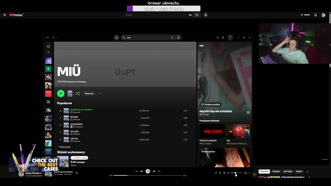Open Spotify friend activity icon
The width and height of the screenshot is (331, 186).
(x=223, y=37)
